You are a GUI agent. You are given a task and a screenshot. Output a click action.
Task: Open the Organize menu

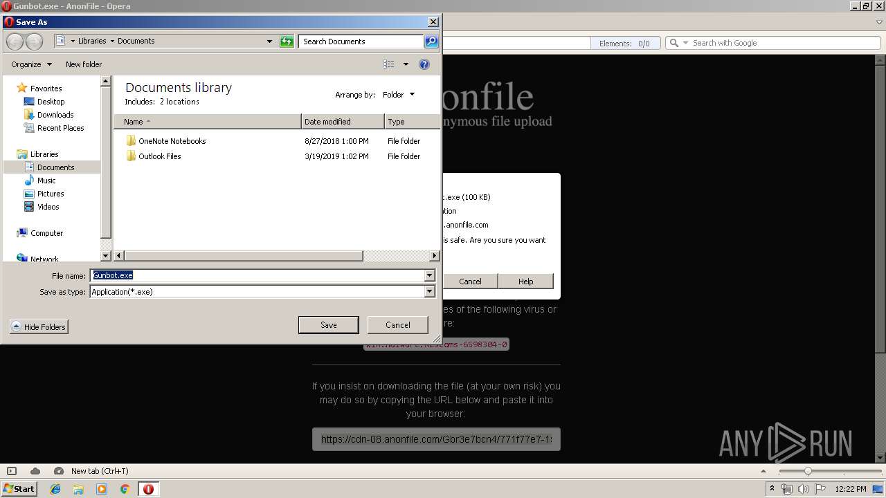(x=31, y=64)
